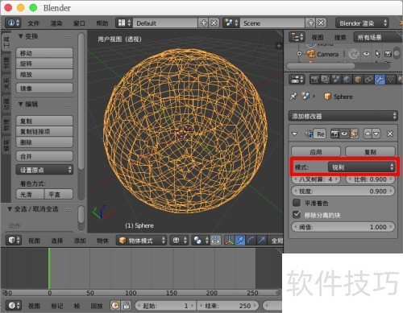The width and height of the screenshot is (403, 313).
Task: Open the Modifiers properties tab (wrench icon)
Action: tap(380, 80)
